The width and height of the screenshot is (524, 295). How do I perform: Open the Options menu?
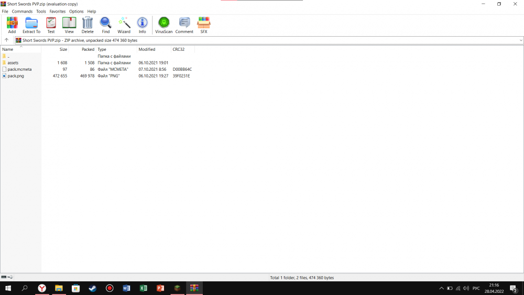[x=76, y=12]
